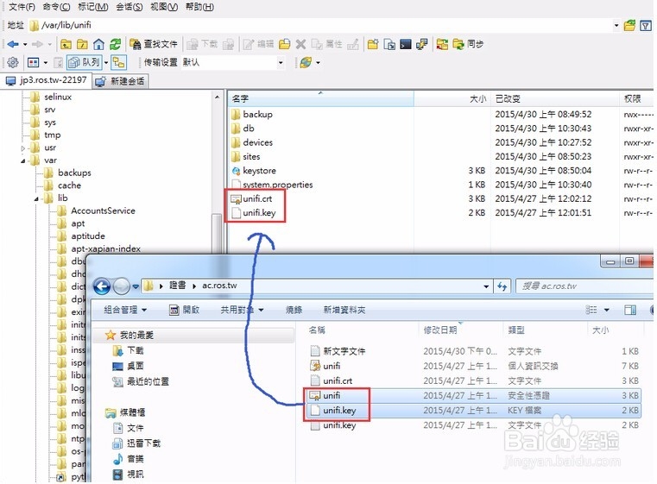
Task: Click the Edit (编辑) toolbar button
Action: (258, 44)
